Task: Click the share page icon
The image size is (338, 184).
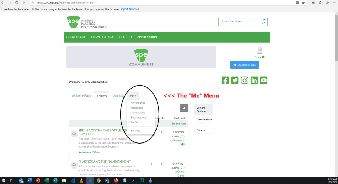Action: (x=327, y=3)
